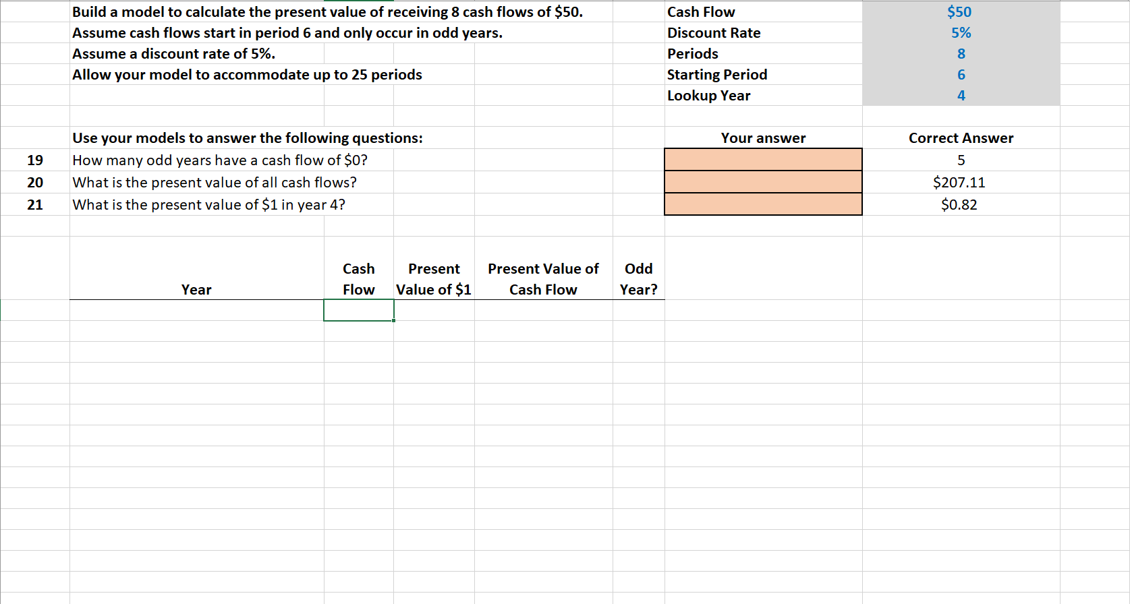
Task: Click the correct answer value 5
Action: (x=961, y=160)
